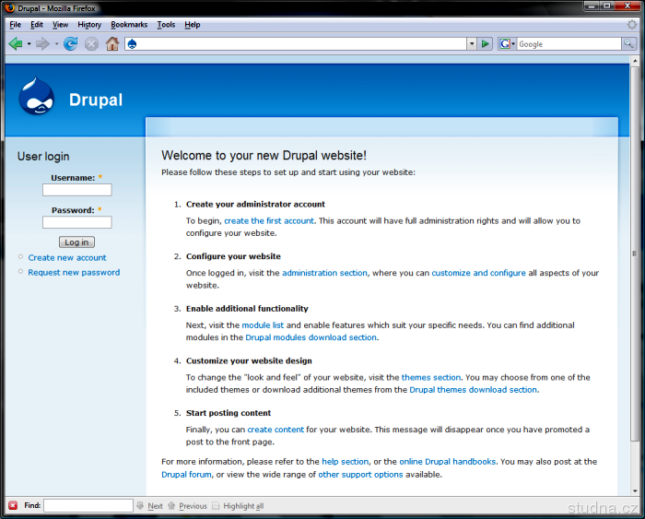Open the File menu
The height and width of the screenshot is (519, 645).
tap(16, 25)
